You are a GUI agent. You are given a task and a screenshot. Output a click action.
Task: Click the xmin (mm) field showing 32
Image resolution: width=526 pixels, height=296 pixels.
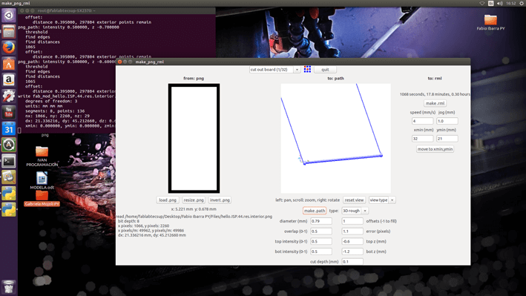pyautogui.click(x=422, y=139)
